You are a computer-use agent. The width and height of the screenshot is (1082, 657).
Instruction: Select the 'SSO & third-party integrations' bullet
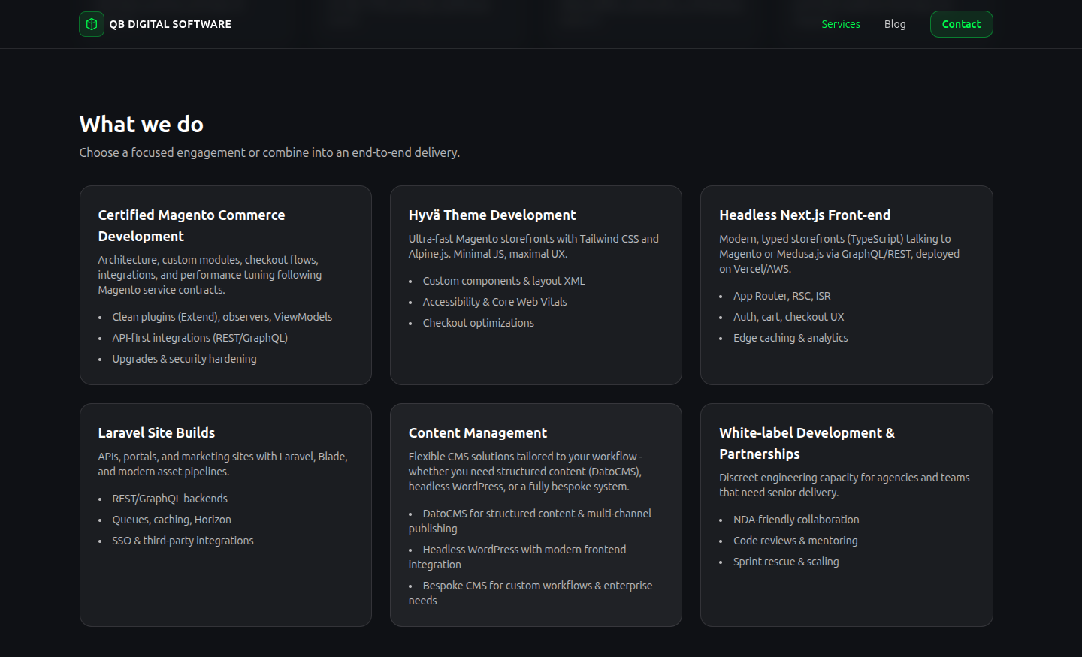[x=183, y=540]
